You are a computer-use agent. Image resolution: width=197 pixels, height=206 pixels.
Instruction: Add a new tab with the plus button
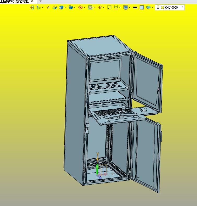(40, 1)
